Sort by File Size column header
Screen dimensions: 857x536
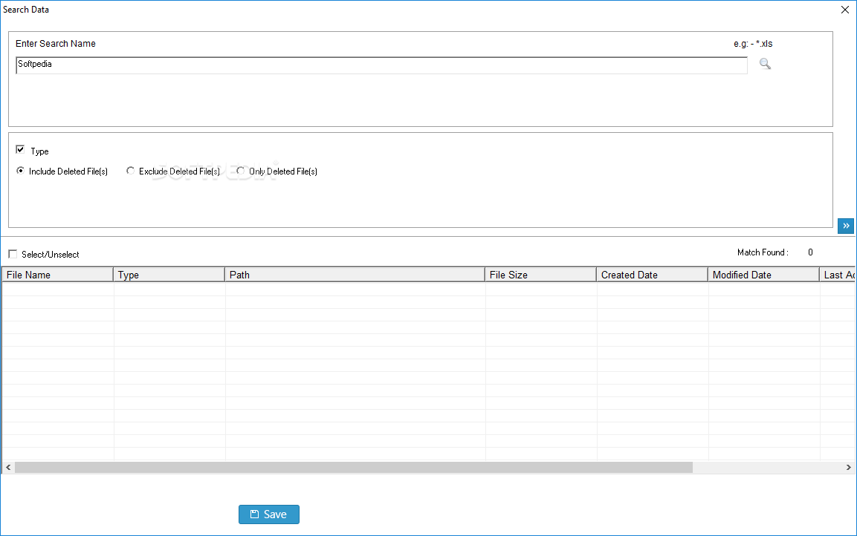click(540, 275)
